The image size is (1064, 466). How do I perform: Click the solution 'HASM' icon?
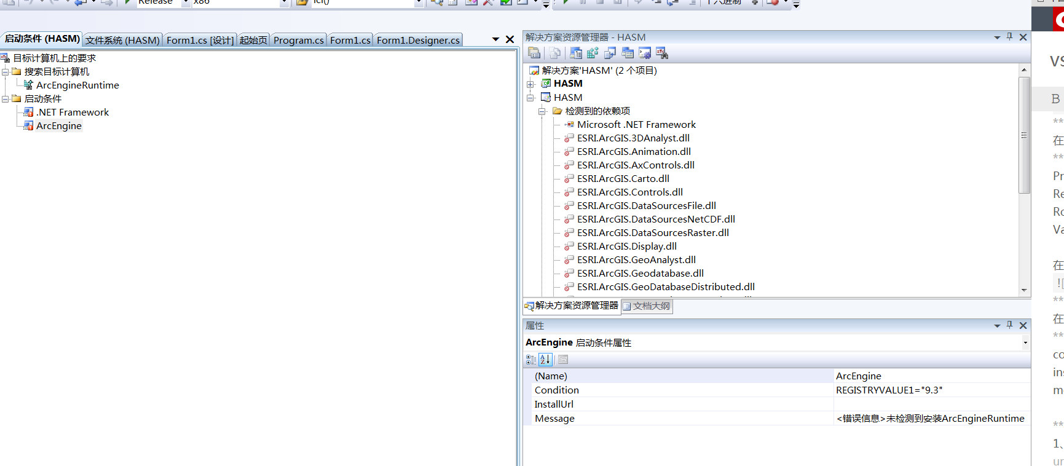tap(534, 71)
